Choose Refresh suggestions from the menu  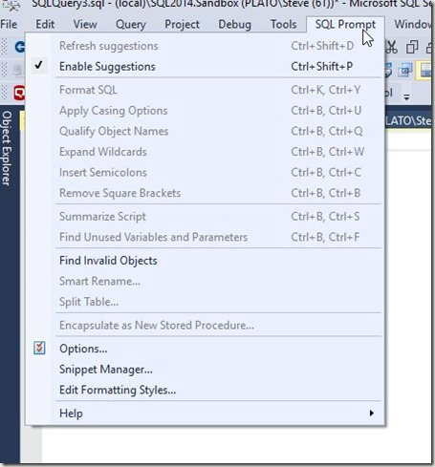click(x=205, y=46)
